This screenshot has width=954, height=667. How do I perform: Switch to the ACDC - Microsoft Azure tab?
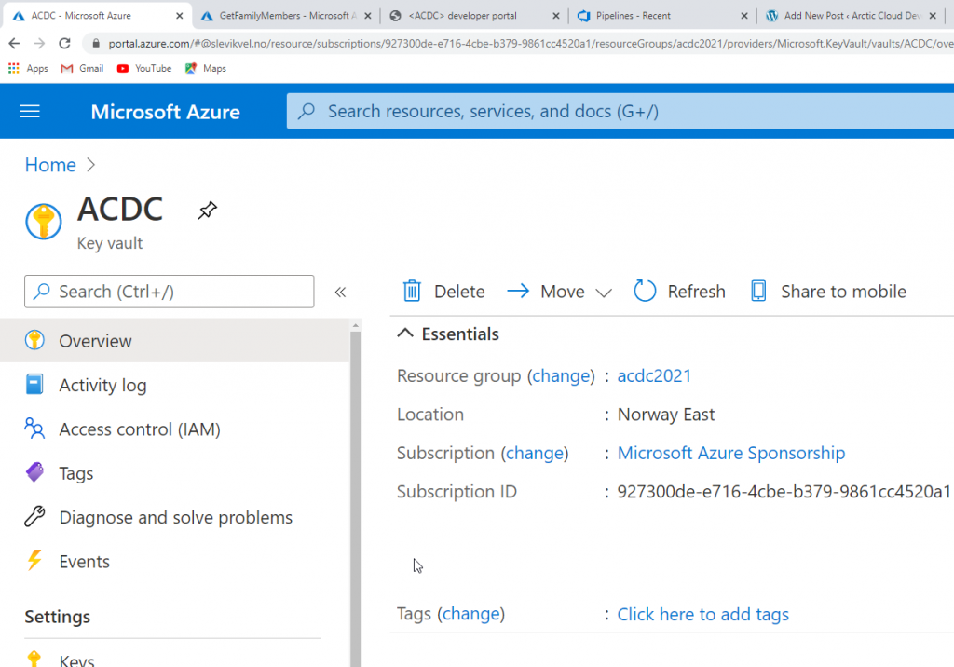pos(98,16)
